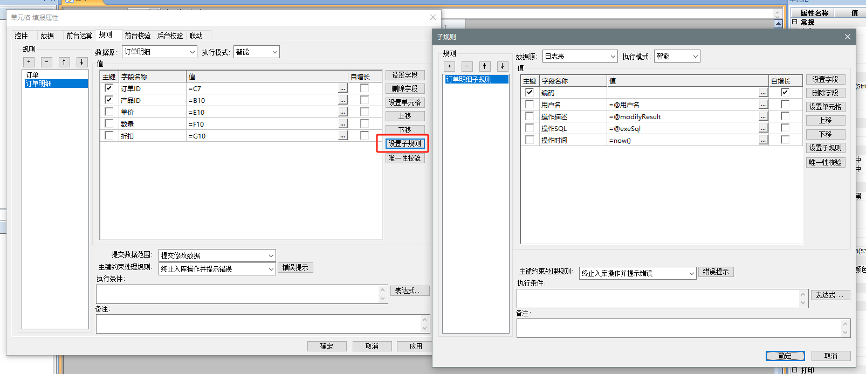Enable primary key for 用户名 field
This screenshot has width=866, height=374.
point(530,105)
